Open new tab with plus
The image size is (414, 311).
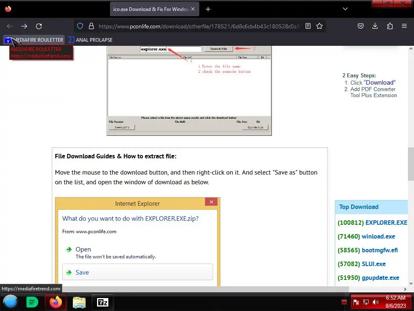click(x=208, y=9)
